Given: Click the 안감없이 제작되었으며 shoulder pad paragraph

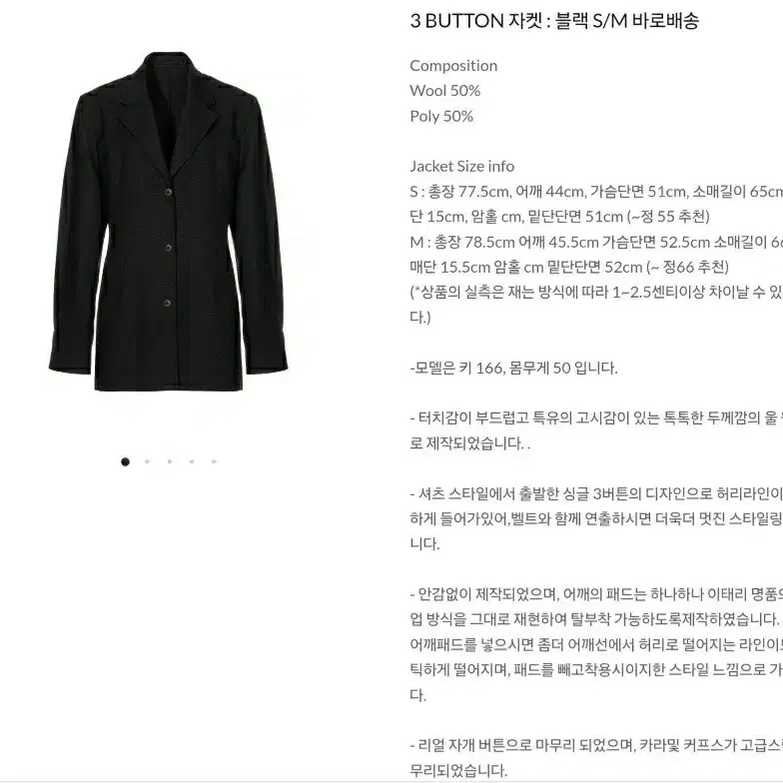Looking at the screenshot, I should 596,645.
